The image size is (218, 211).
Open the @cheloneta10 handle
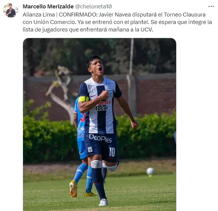pos(93,7)
